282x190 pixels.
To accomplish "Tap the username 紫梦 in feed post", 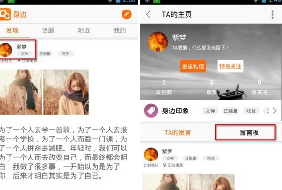I will 21,47.
